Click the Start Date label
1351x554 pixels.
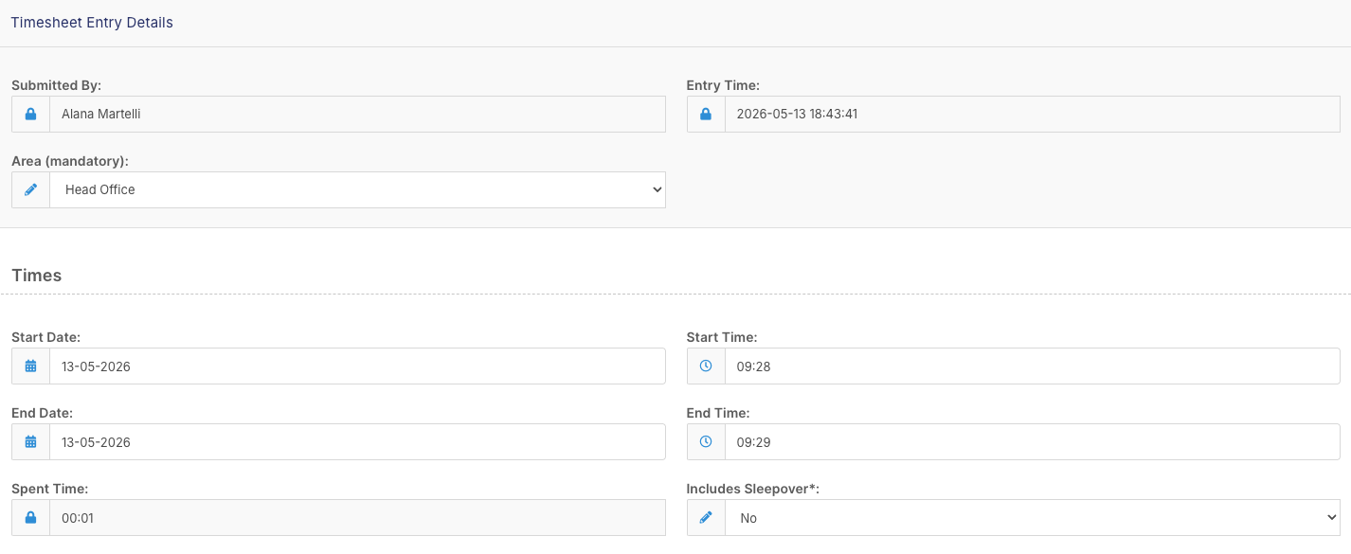[x=45, y=337]
